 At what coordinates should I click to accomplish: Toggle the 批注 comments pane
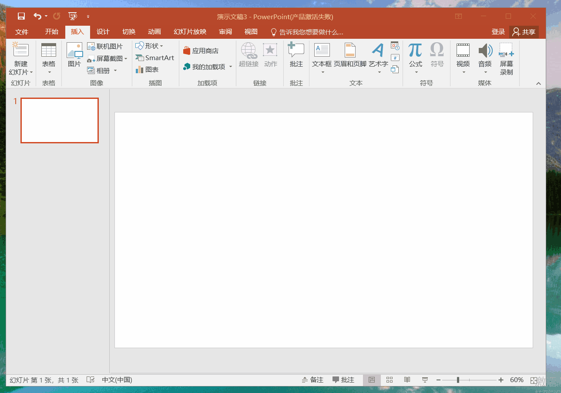[344, 379]
